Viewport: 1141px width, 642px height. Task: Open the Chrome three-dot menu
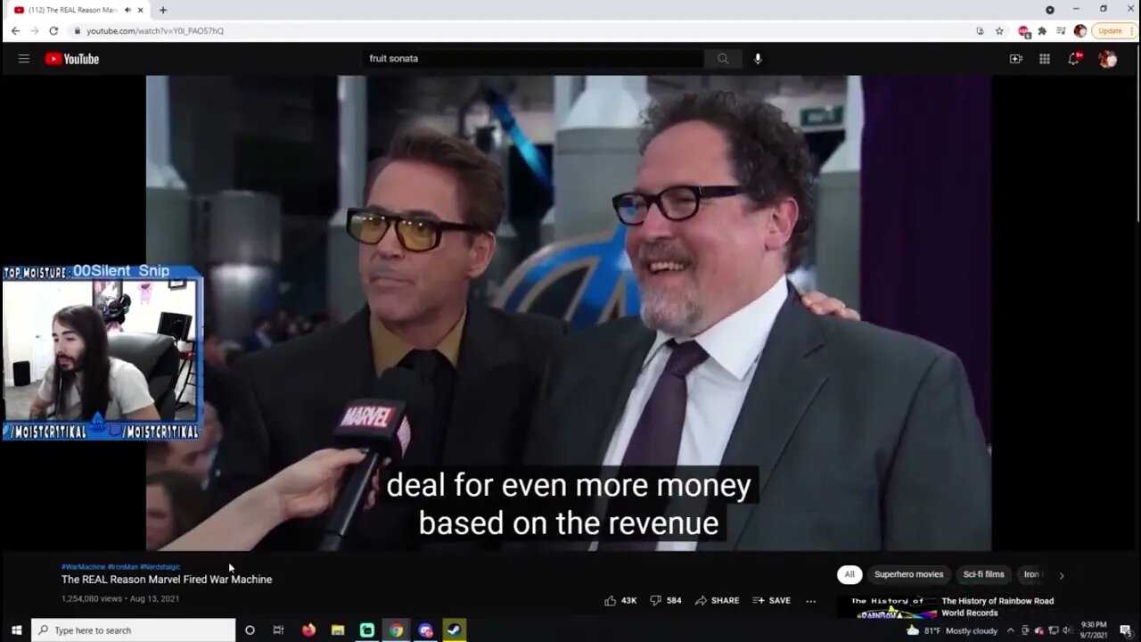click(1134, 30)
